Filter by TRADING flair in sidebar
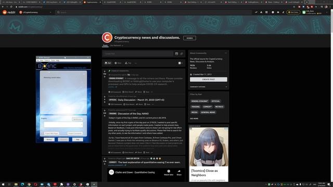Screen dimensions: 333x187 pos(196,106)
